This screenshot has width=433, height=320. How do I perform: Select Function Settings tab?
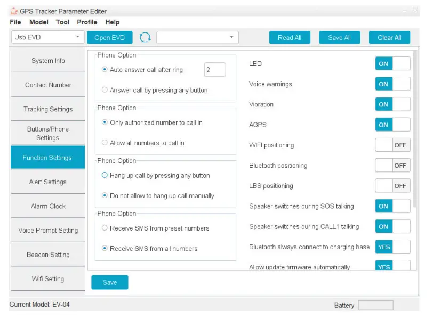48,158
